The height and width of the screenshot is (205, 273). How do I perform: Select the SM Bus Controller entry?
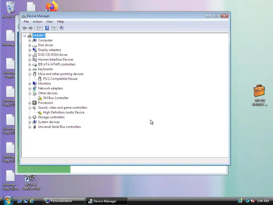pos(56,98)
